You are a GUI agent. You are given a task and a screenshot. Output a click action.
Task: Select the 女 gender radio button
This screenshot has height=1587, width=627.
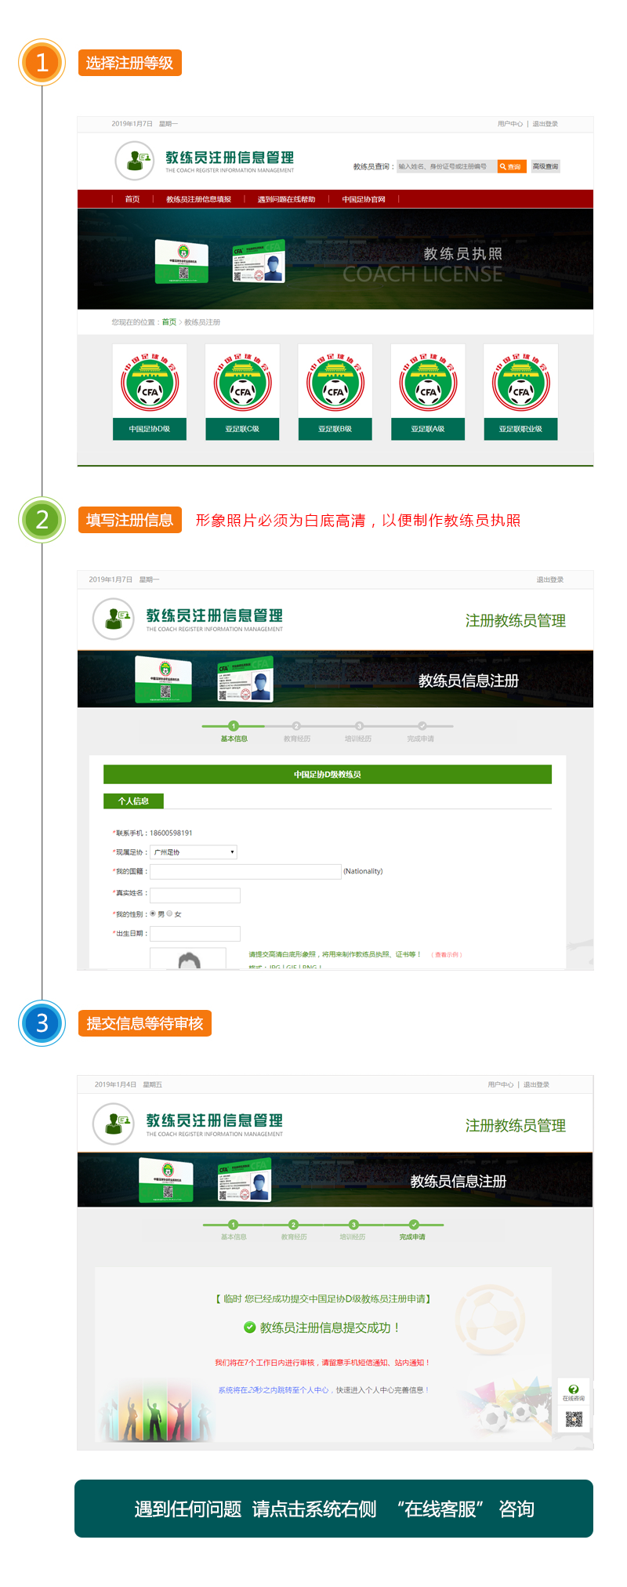(x=169, y=913)
